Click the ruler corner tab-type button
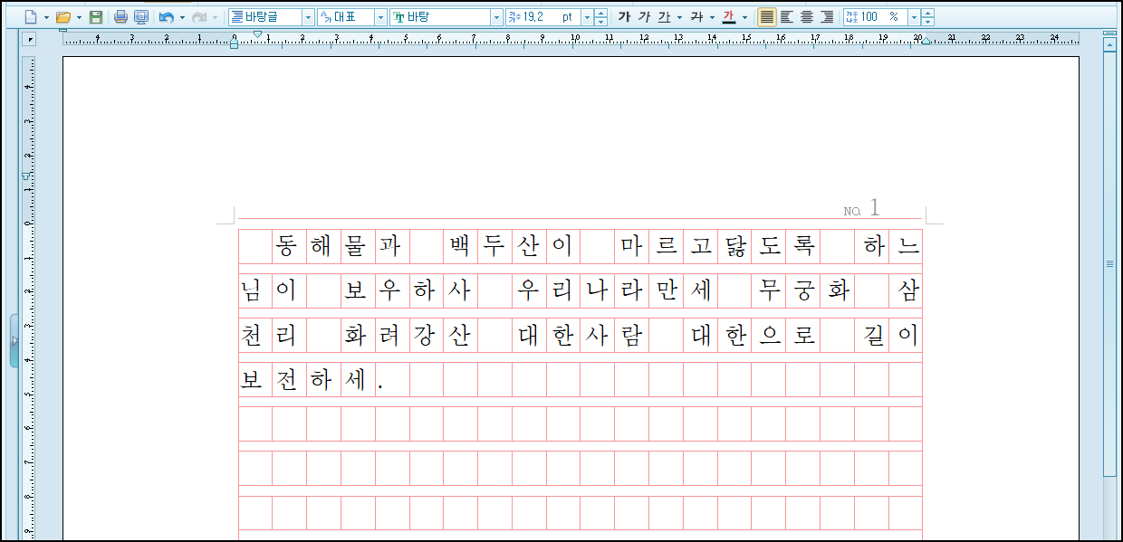 [30, 39]
